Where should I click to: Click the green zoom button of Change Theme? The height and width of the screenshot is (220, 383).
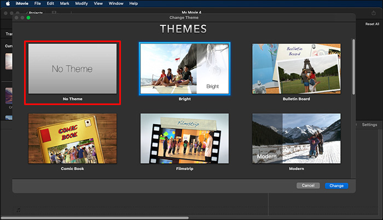[x=28, y=18]
